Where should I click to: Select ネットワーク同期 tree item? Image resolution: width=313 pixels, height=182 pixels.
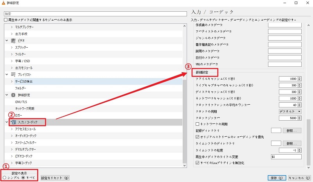(x=25, y=109)
